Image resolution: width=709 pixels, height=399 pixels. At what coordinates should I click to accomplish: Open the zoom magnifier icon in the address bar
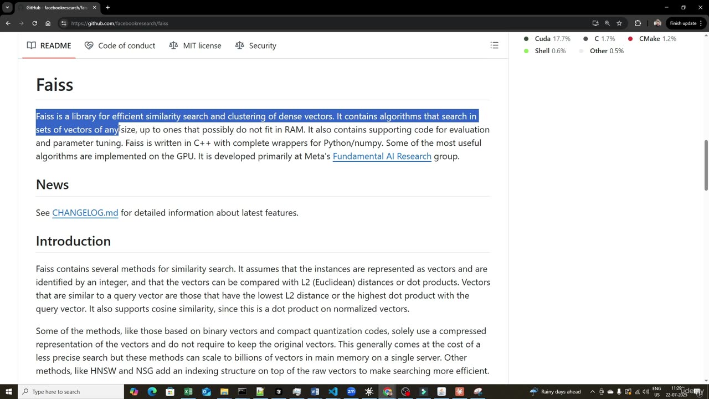[607, 23]
